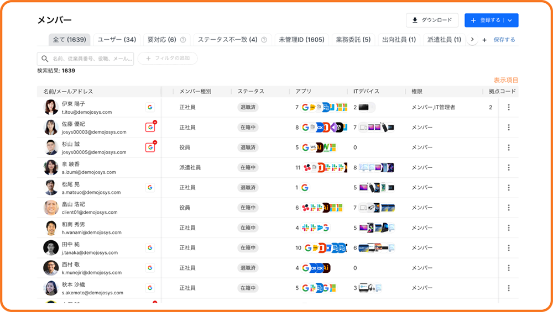Click the ダウンロード button
This screenshot has width=553, height=312.
(x=432, y=20)
